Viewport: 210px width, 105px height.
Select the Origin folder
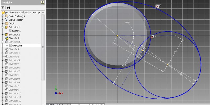coord(12,24)
